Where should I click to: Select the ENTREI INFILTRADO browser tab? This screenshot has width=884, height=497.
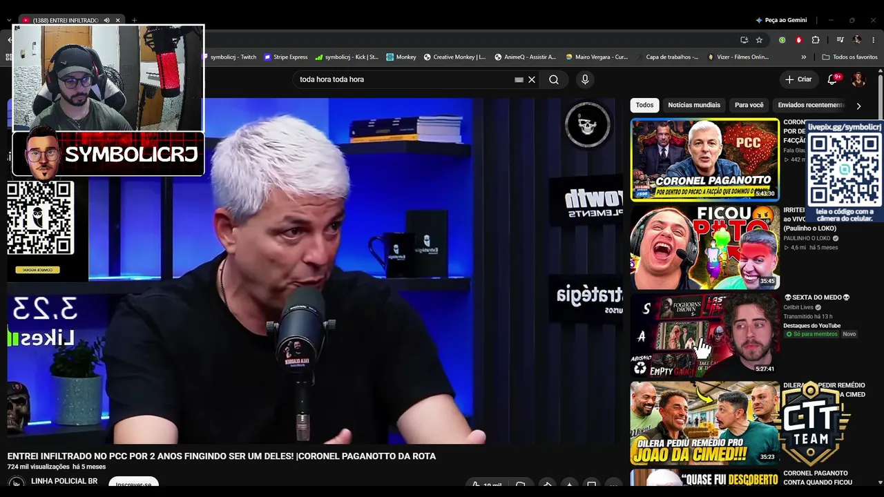click(66, 20)
